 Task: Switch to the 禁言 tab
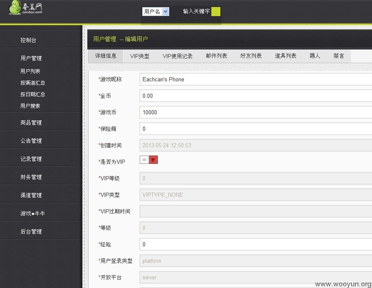339,56
